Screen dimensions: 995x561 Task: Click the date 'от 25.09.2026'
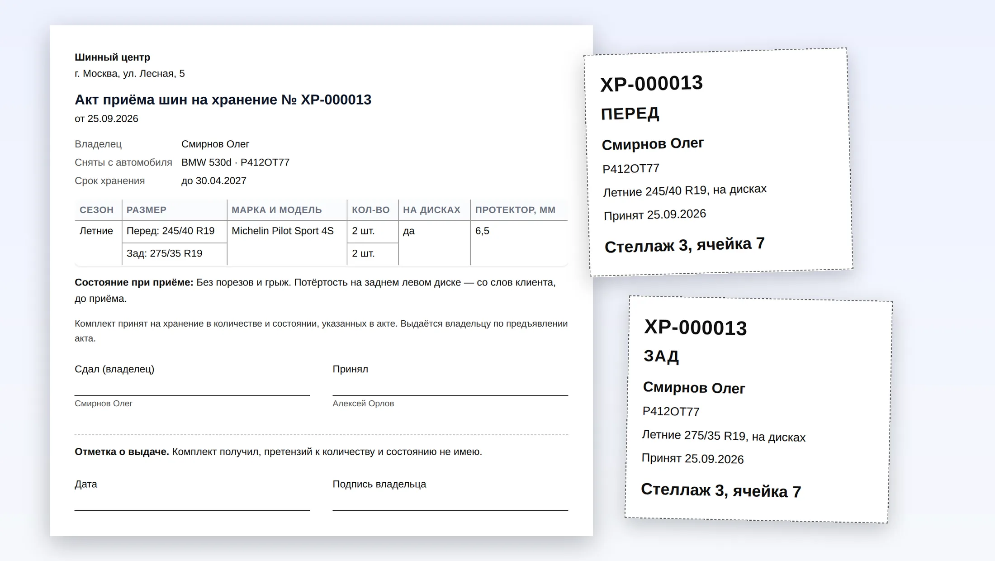click(x=106, y=119)
